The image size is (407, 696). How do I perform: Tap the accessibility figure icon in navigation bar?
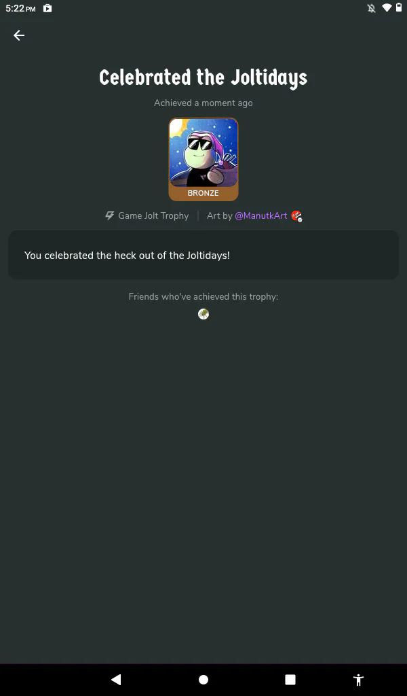(x=358, y=680)
